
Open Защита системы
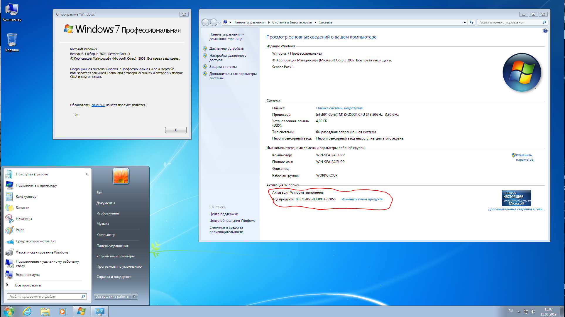point(223,67)
